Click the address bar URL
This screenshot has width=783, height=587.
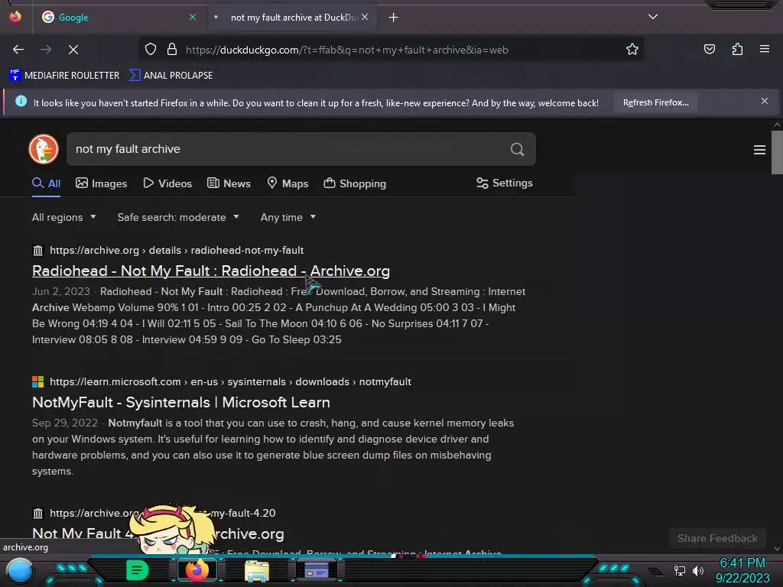click(347, 50)
